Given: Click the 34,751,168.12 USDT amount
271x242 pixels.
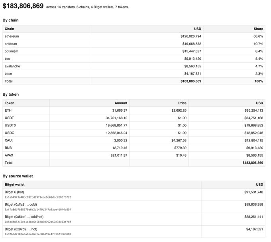Looking at the screenshot, I should [116, 118].
